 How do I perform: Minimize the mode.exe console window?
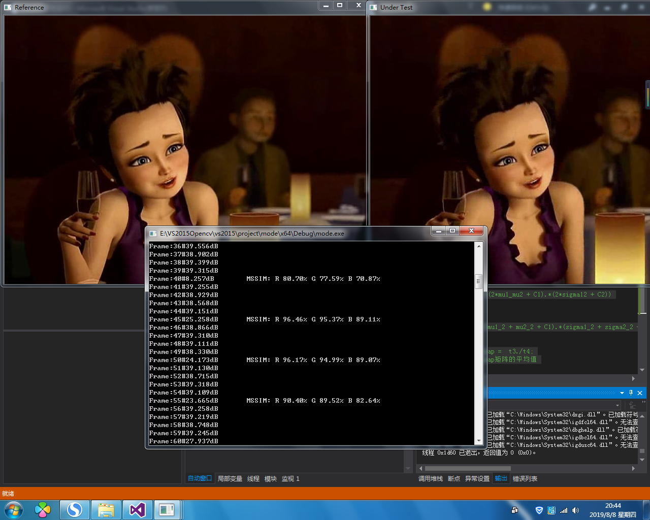click(x=438, y=231)
